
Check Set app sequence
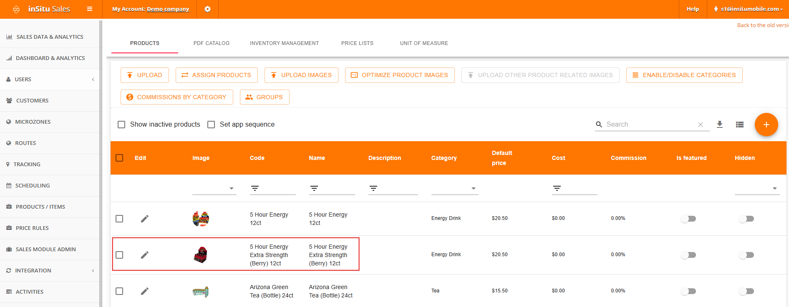(211, 125)
